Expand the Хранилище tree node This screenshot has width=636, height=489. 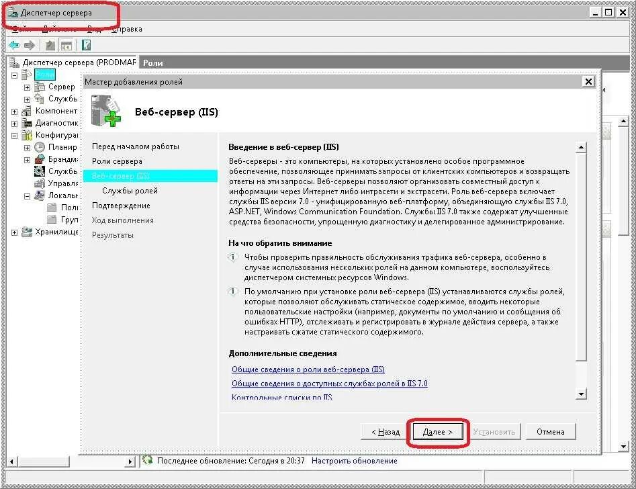(x=15, y=232)
